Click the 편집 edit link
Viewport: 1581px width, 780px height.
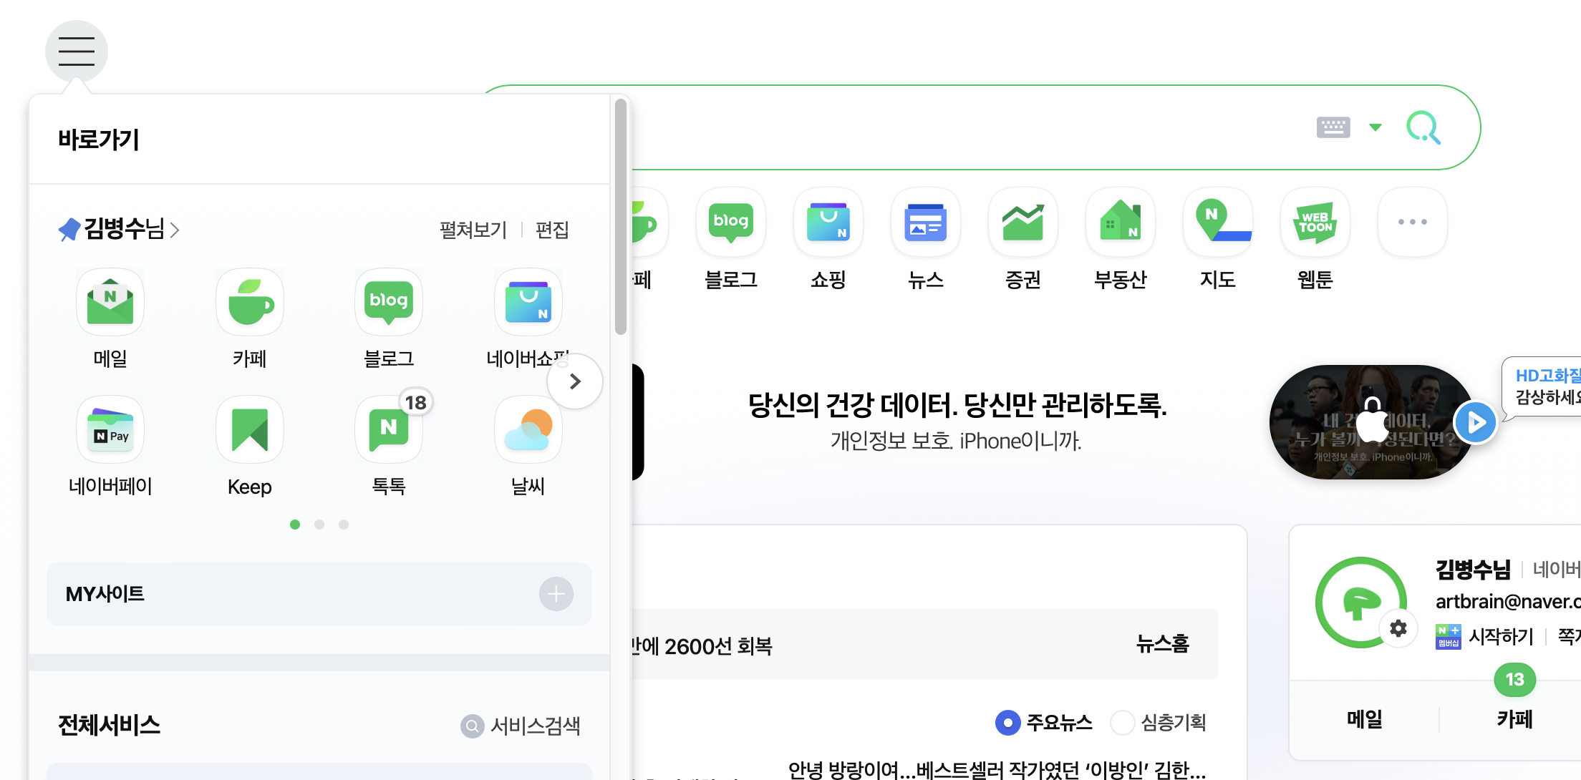coord(552,230)
